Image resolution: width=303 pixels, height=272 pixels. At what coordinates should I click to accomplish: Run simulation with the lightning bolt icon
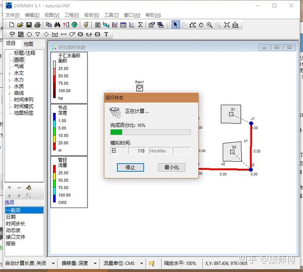pyautogui.click(x=86, y=25)
